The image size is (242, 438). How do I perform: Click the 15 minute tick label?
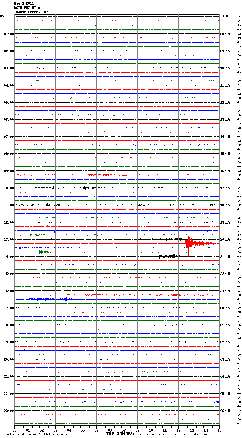tap(219, 430)
